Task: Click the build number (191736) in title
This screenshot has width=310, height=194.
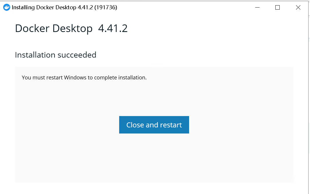Action: (x=106, y=8)
